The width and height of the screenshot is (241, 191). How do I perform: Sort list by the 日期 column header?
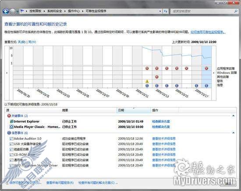click(134, 110)
